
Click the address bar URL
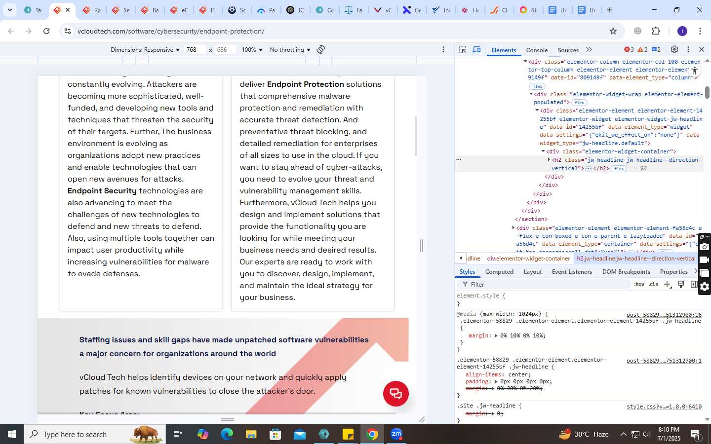coord(171,31)
